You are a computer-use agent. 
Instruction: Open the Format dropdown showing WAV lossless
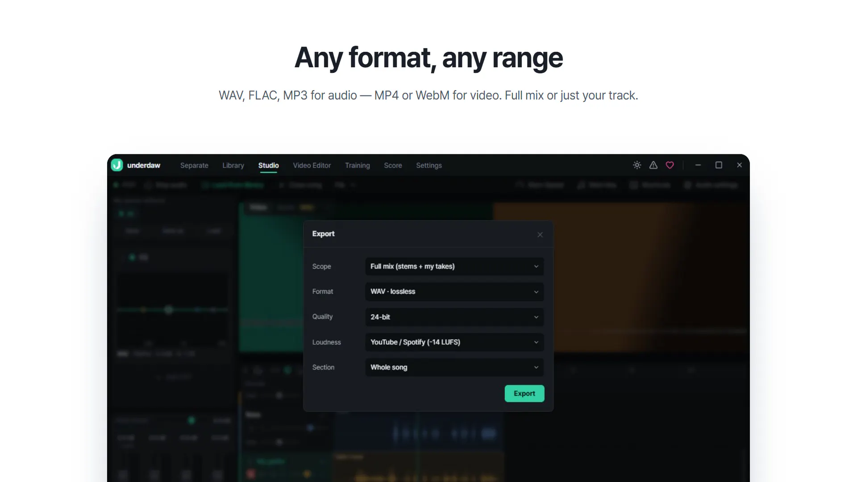(x=454, y=291)
